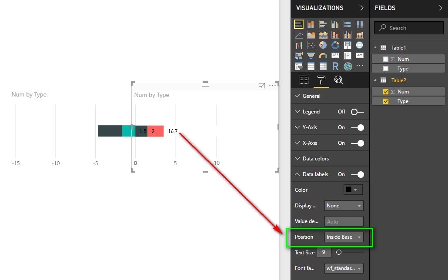Select the 100% stacked bar chart visual
This screenshot has height=280, width=448.
[348, 24]
